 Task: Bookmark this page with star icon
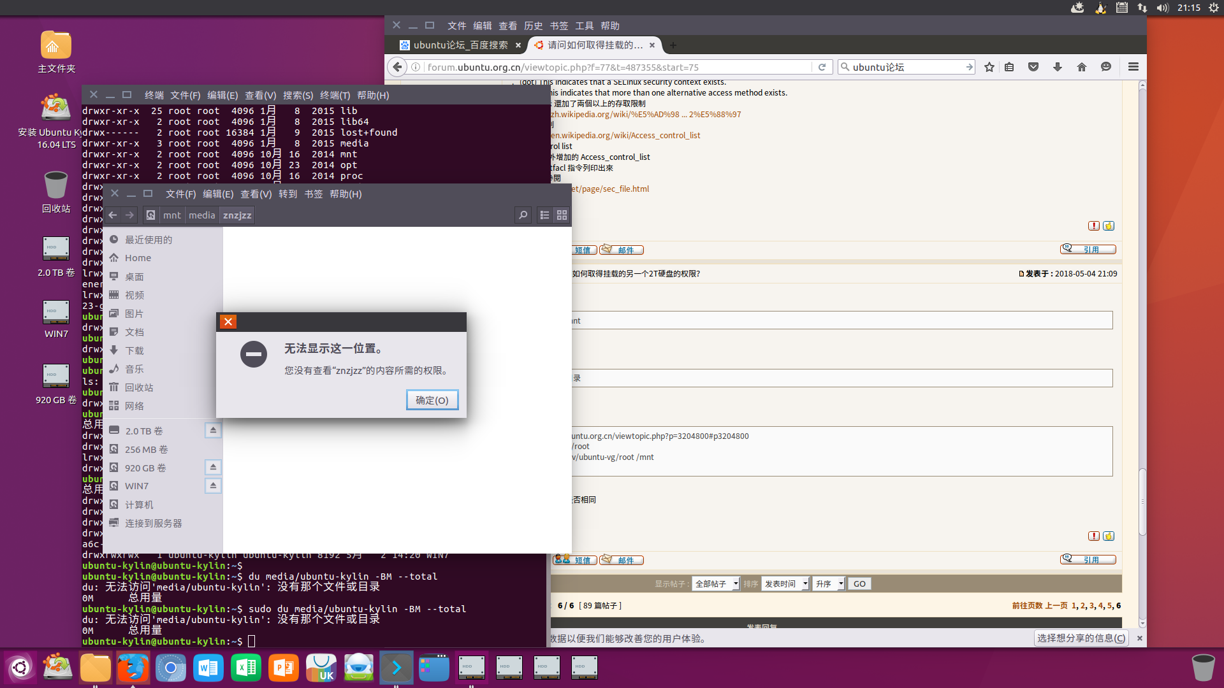pos(989,67)
